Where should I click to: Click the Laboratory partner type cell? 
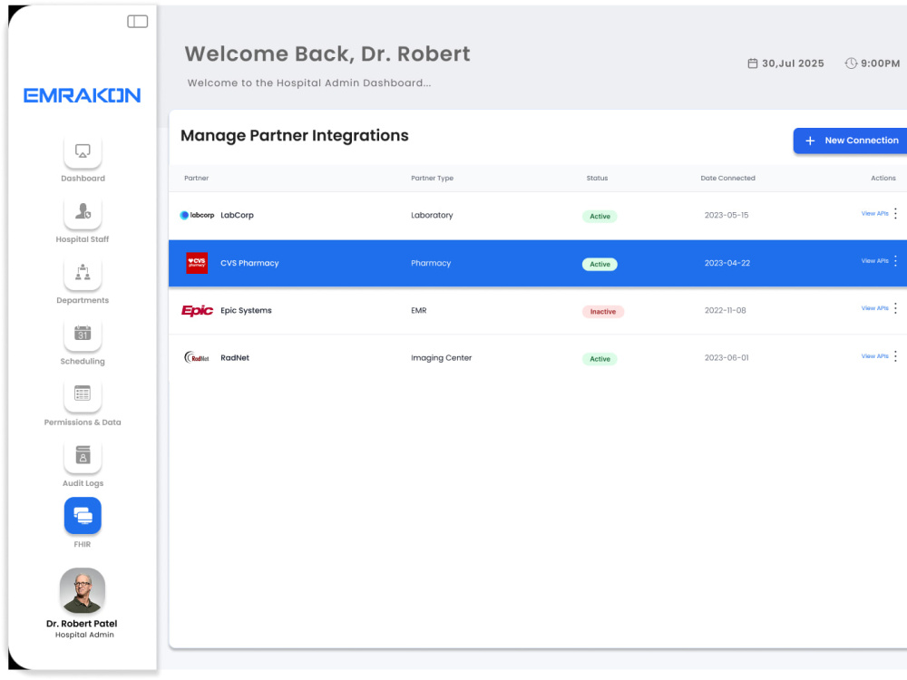432,215
